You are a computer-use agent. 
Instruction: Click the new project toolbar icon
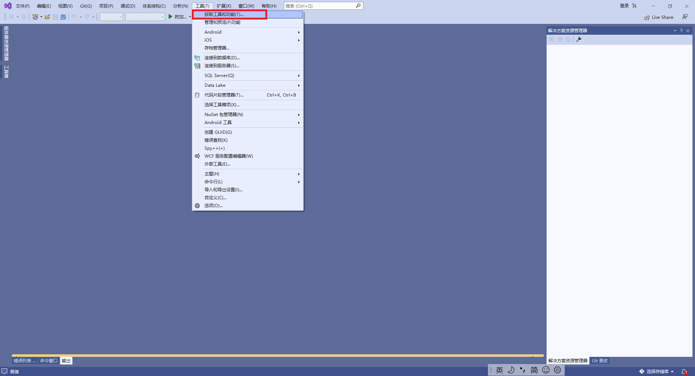tap(35, 17)
